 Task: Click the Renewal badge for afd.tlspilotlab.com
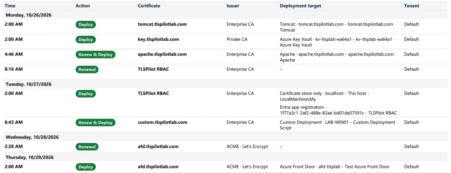tap(87, 147)
